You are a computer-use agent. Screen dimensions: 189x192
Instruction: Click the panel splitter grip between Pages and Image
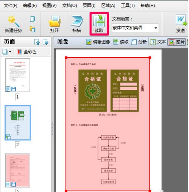click(52, 129)
